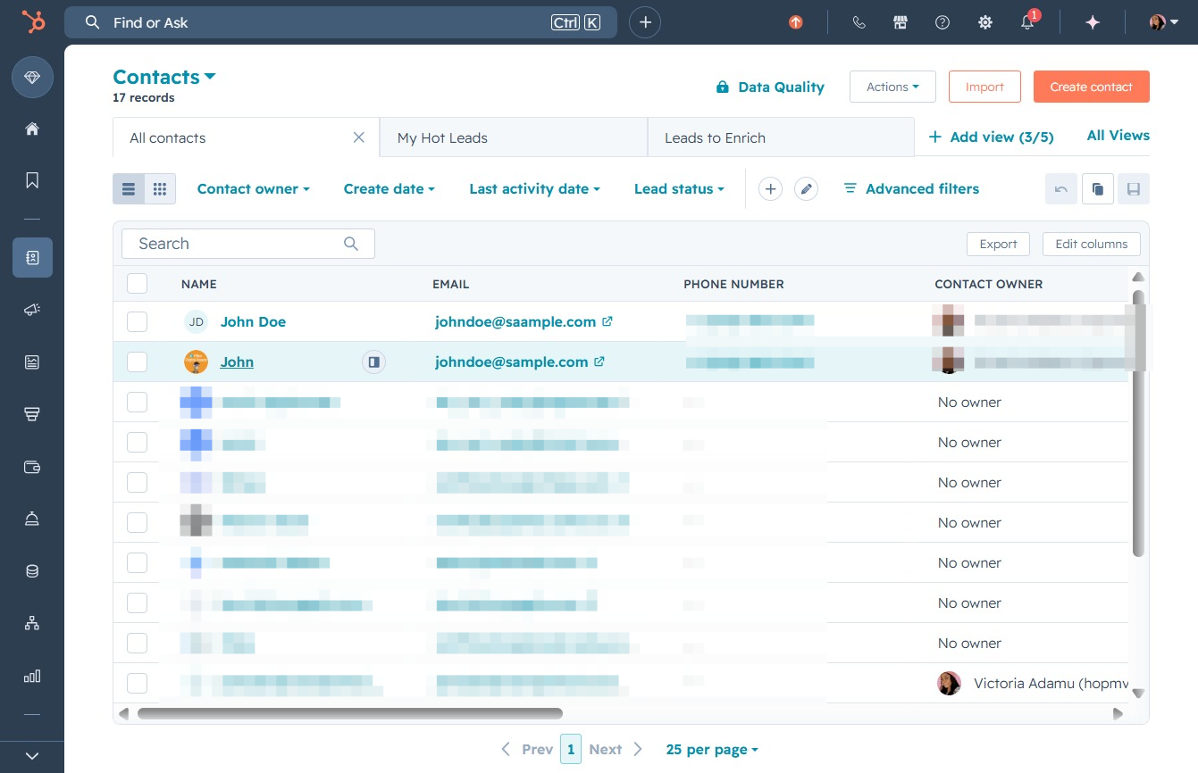Viewport: 1198px width, 773px height.
Task: Open the Contacts object switcher dropdown
Action: pyautogui.click(x=164, y=77)
